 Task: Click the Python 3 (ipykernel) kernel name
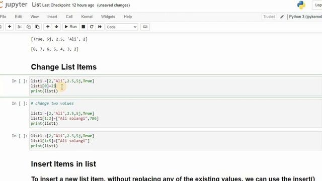[305, 17]
